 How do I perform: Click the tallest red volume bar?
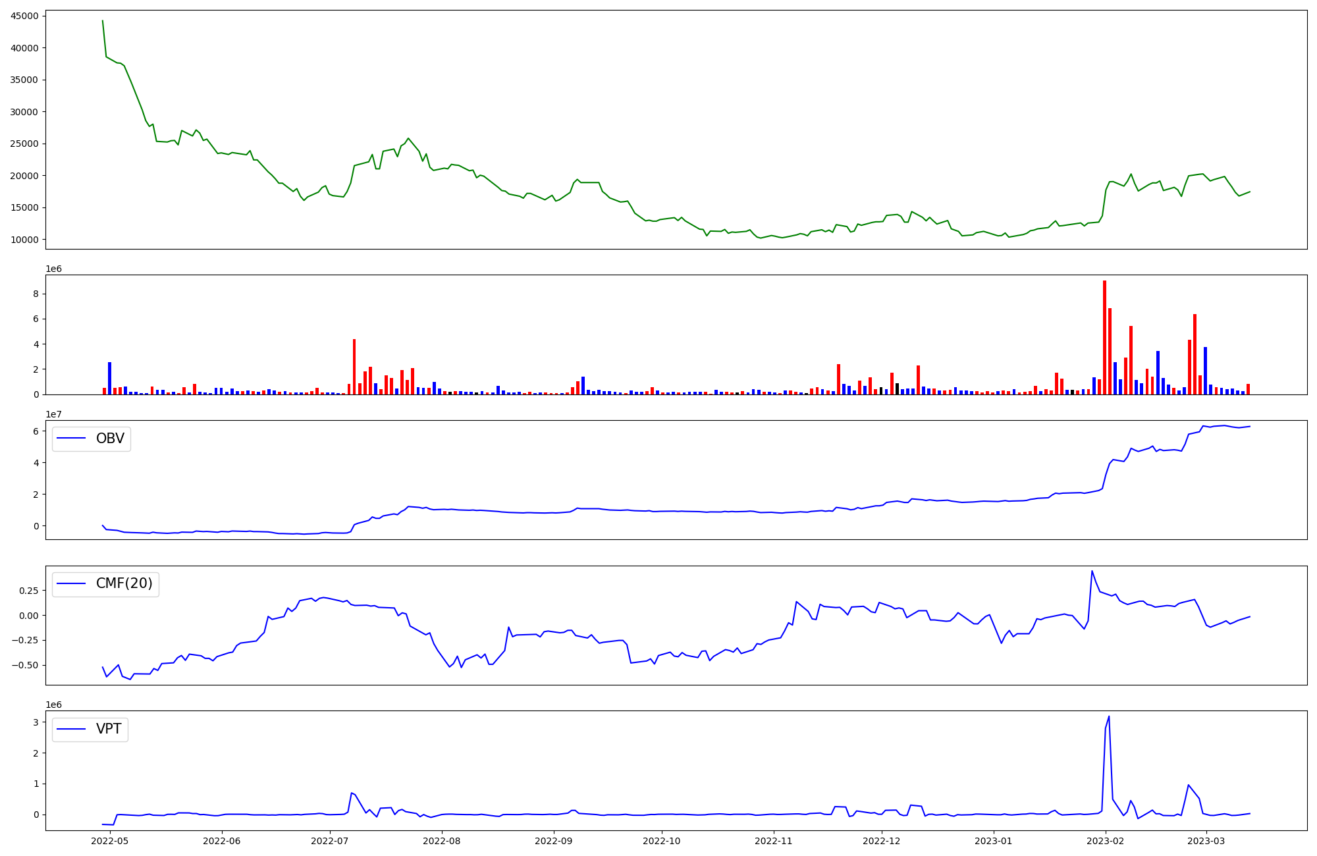[1104, 337]
